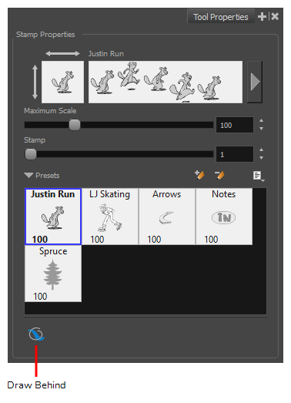Click the Delete Preset pencil icon
This screenshot has height=403, width=291.
click(219, 175)
